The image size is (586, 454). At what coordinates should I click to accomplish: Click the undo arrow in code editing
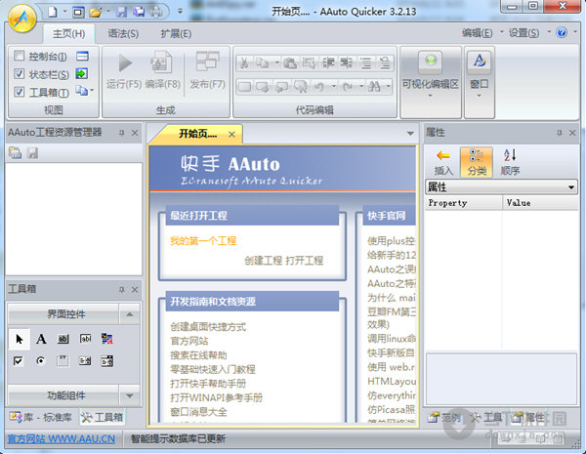(x=318, y=87)
